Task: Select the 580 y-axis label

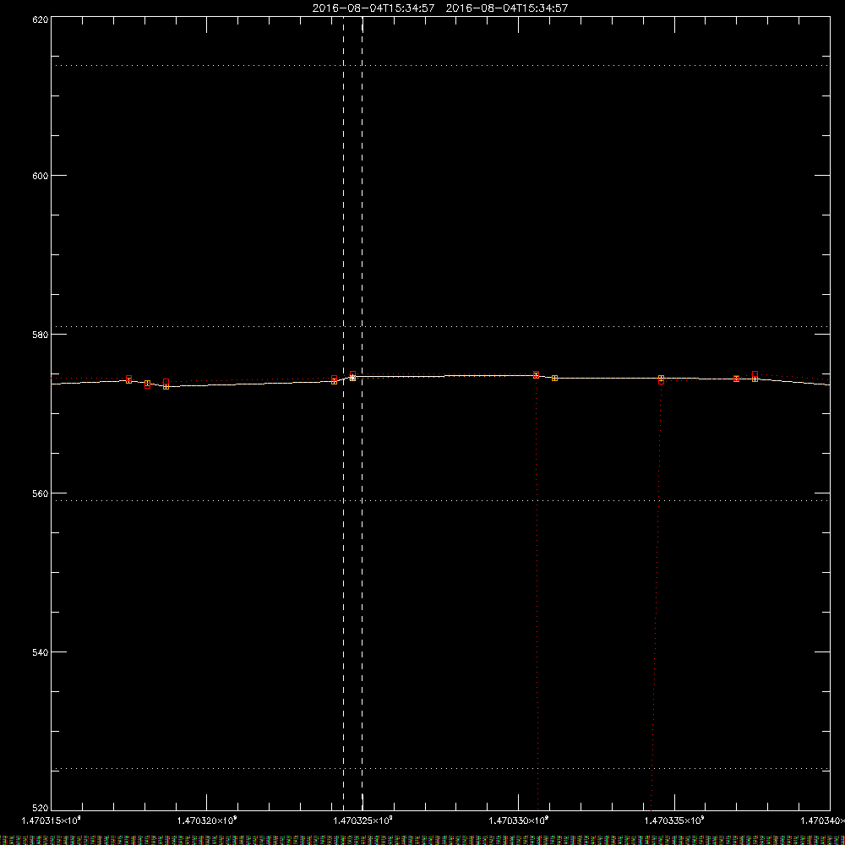Action: [41, 335]
